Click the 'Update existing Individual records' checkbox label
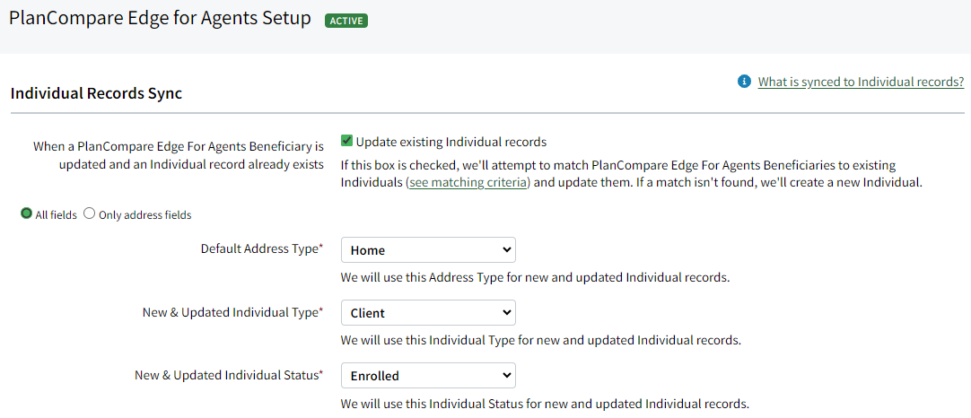This screenshot has width=971, height=418. [x=451, y=142]
